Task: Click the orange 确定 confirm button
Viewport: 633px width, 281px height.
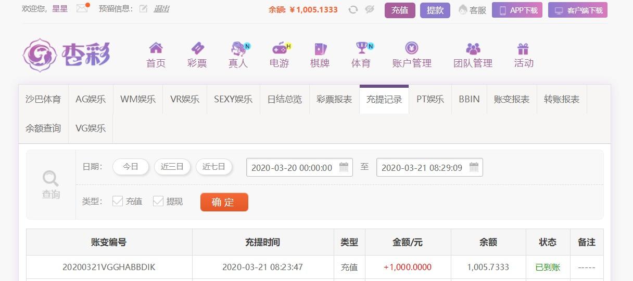Action: pyautogui.click(x=224, y=202)
